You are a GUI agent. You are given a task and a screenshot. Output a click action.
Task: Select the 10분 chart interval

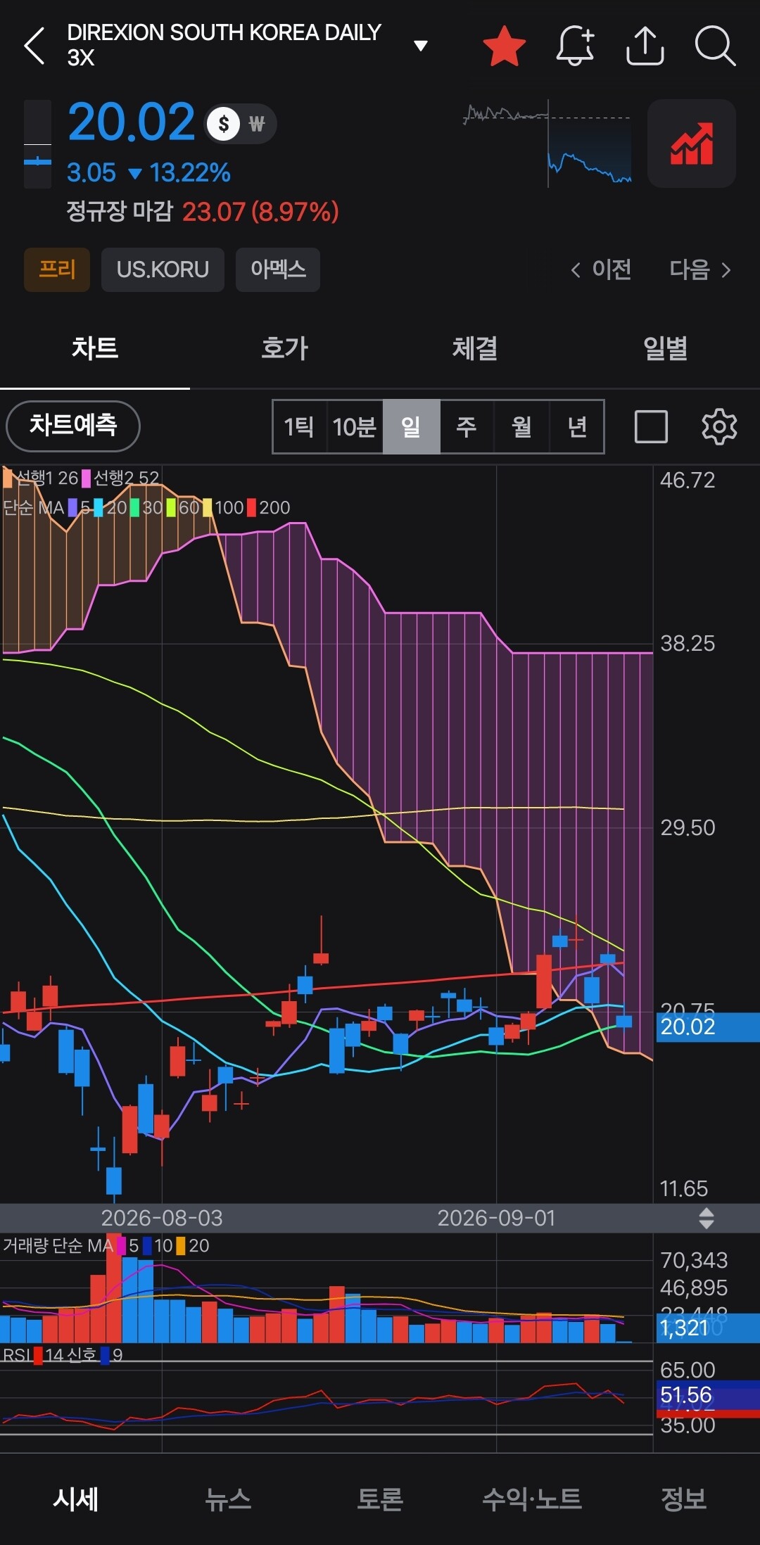pyautogui.click(x=355, y=426)
